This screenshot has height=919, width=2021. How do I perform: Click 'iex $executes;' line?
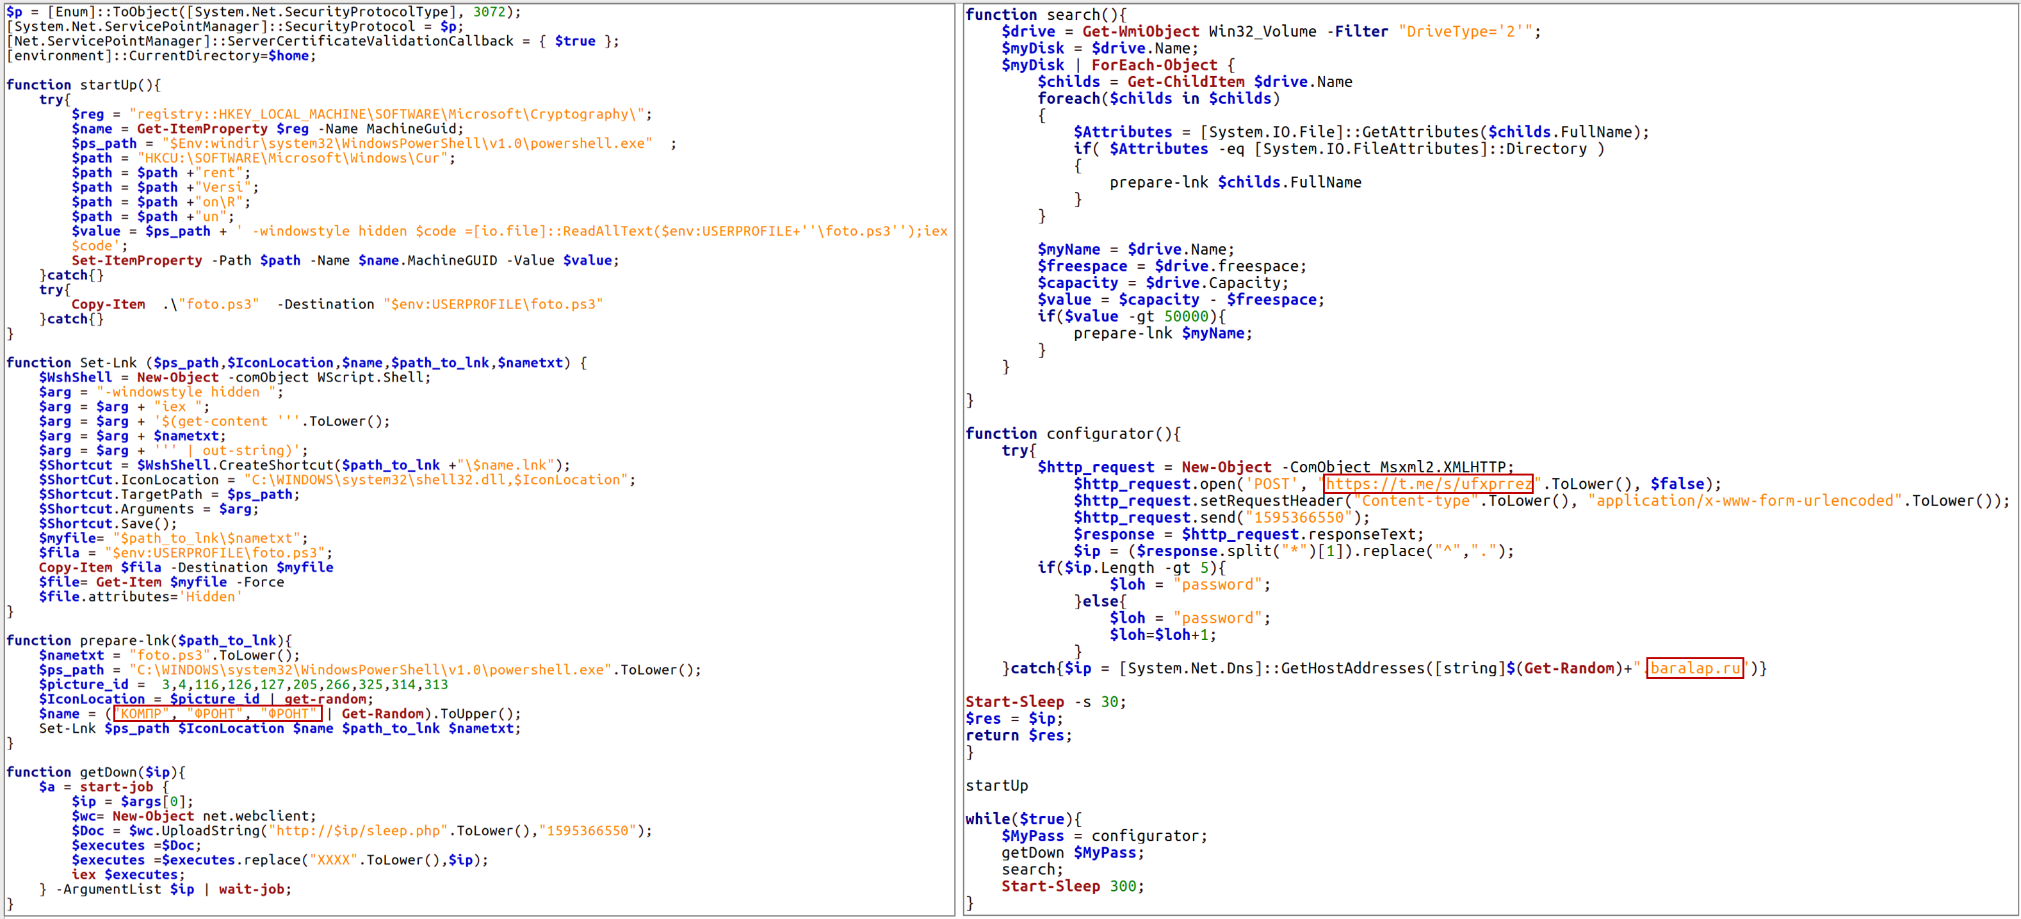tap(129, 874)
